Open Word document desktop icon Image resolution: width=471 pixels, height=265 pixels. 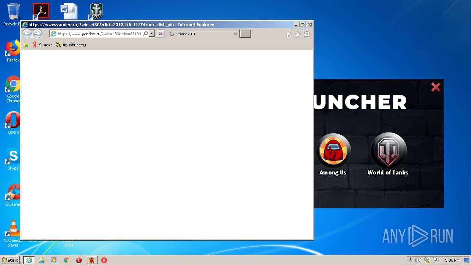coord(69,11)
